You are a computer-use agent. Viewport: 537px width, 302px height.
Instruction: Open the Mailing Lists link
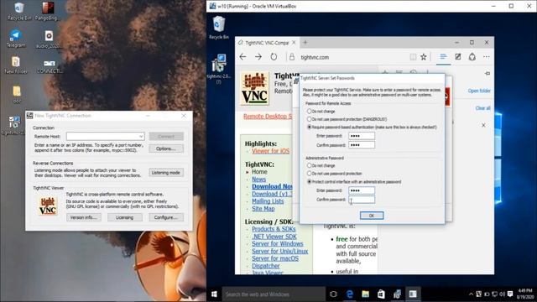click(268, 201)
